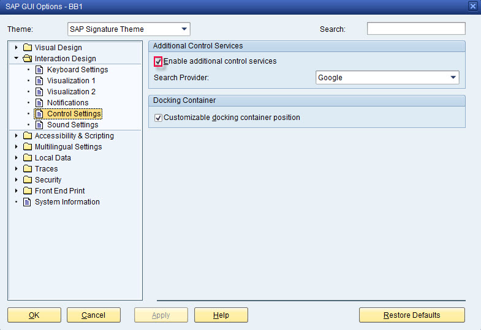
Task: Click the Restore Defaults button
Action: point(412,315)
